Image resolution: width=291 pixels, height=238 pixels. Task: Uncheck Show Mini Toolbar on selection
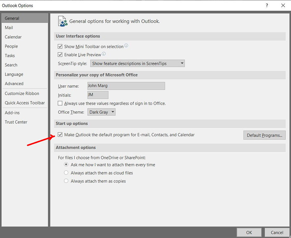(60, 46)
